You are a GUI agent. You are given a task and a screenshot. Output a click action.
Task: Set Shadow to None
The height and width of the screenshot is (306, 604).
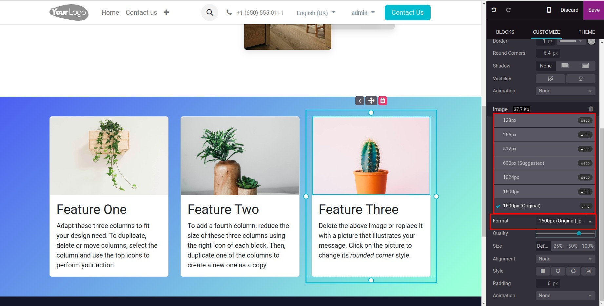(546, 66)
